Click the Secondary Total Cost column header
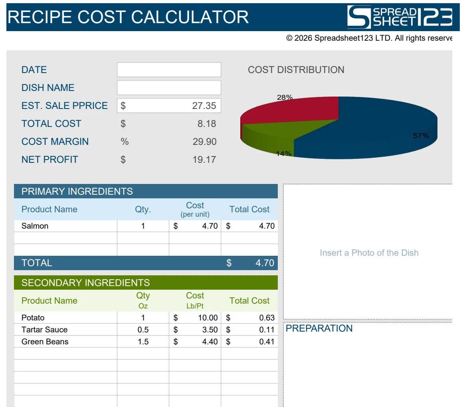 point(249,300)
